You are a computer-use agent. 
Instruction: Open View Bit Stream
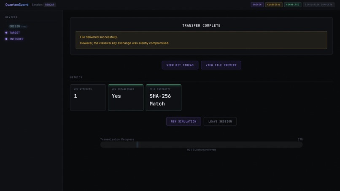[180, 65]
